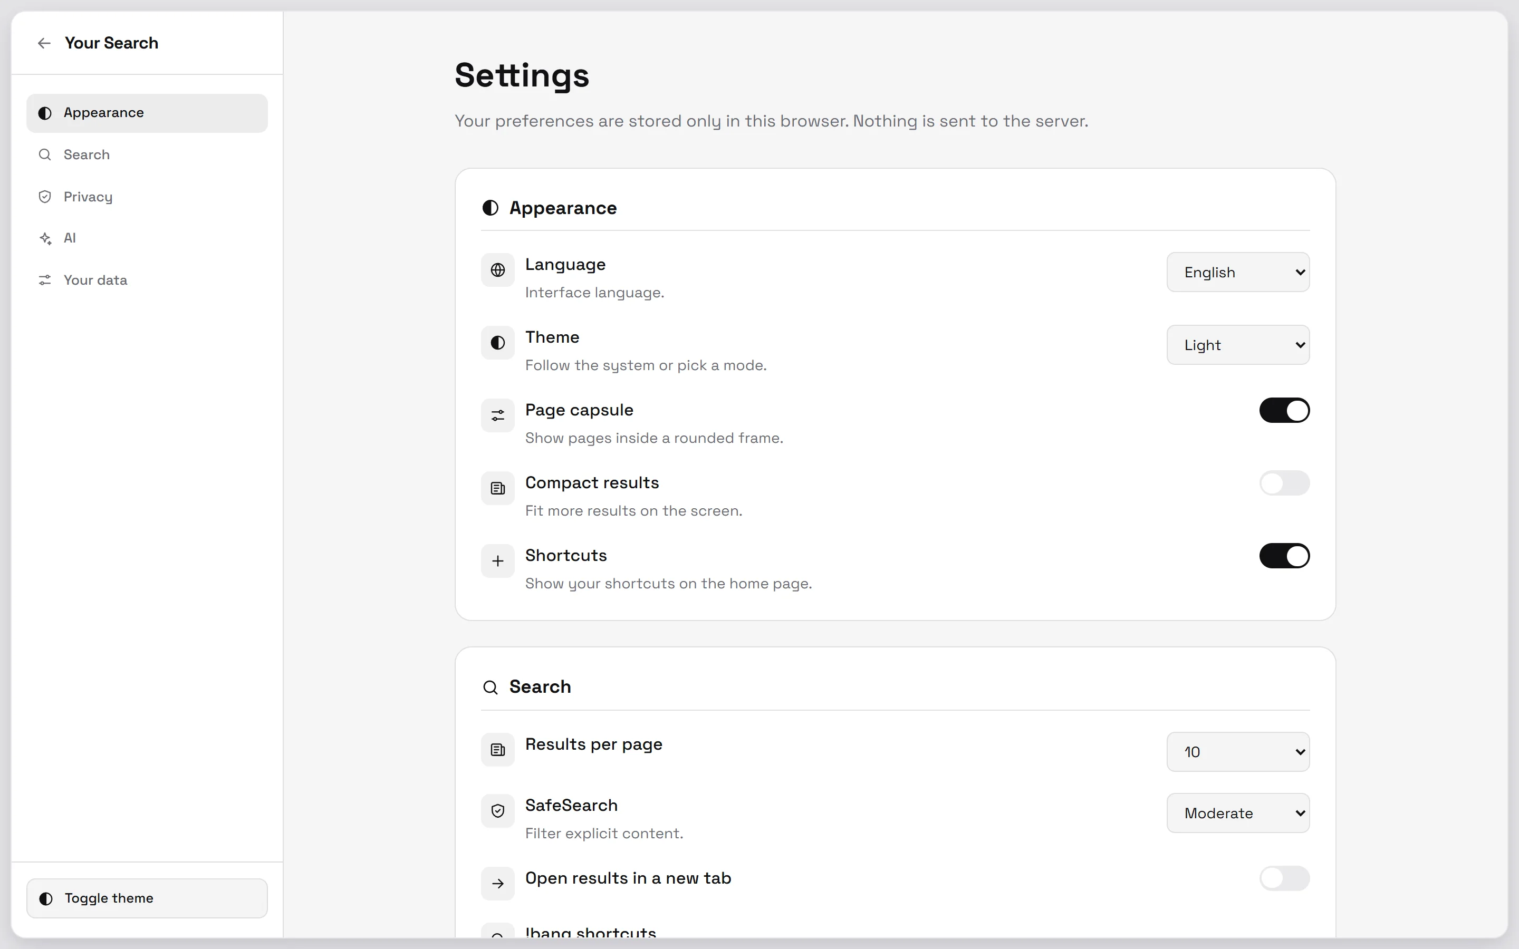Click the Theme setting label
This screenshot has height=949, width=1519.
552,337
